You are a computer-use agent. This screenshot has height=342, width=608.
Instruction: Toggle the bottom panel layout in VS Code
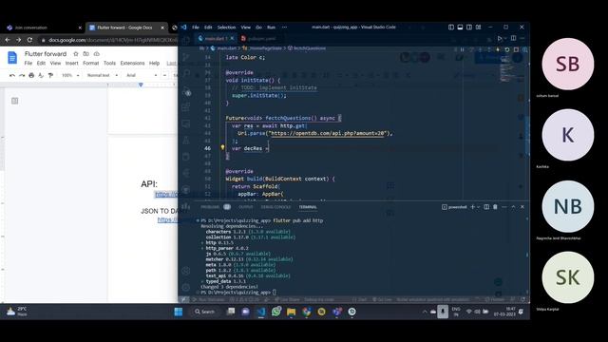pyautogui.click(x=460, y=28)
